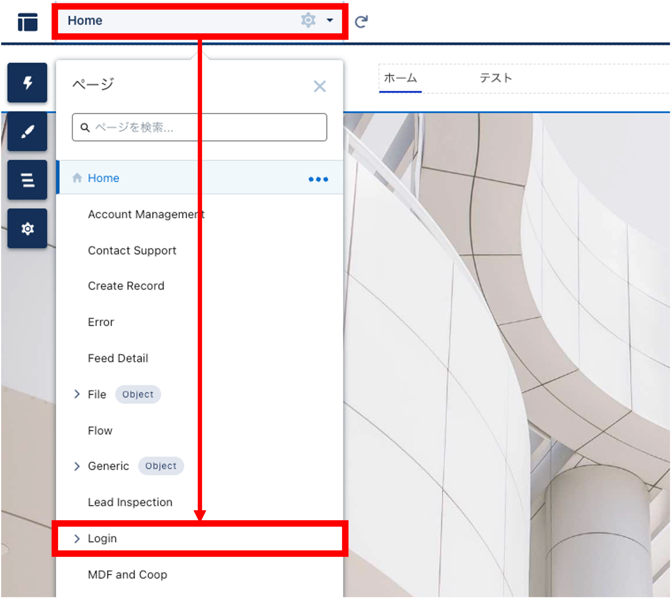Switch to the テスト tab
Viewport: 671px width, 598px height.
tap(496, 78)
